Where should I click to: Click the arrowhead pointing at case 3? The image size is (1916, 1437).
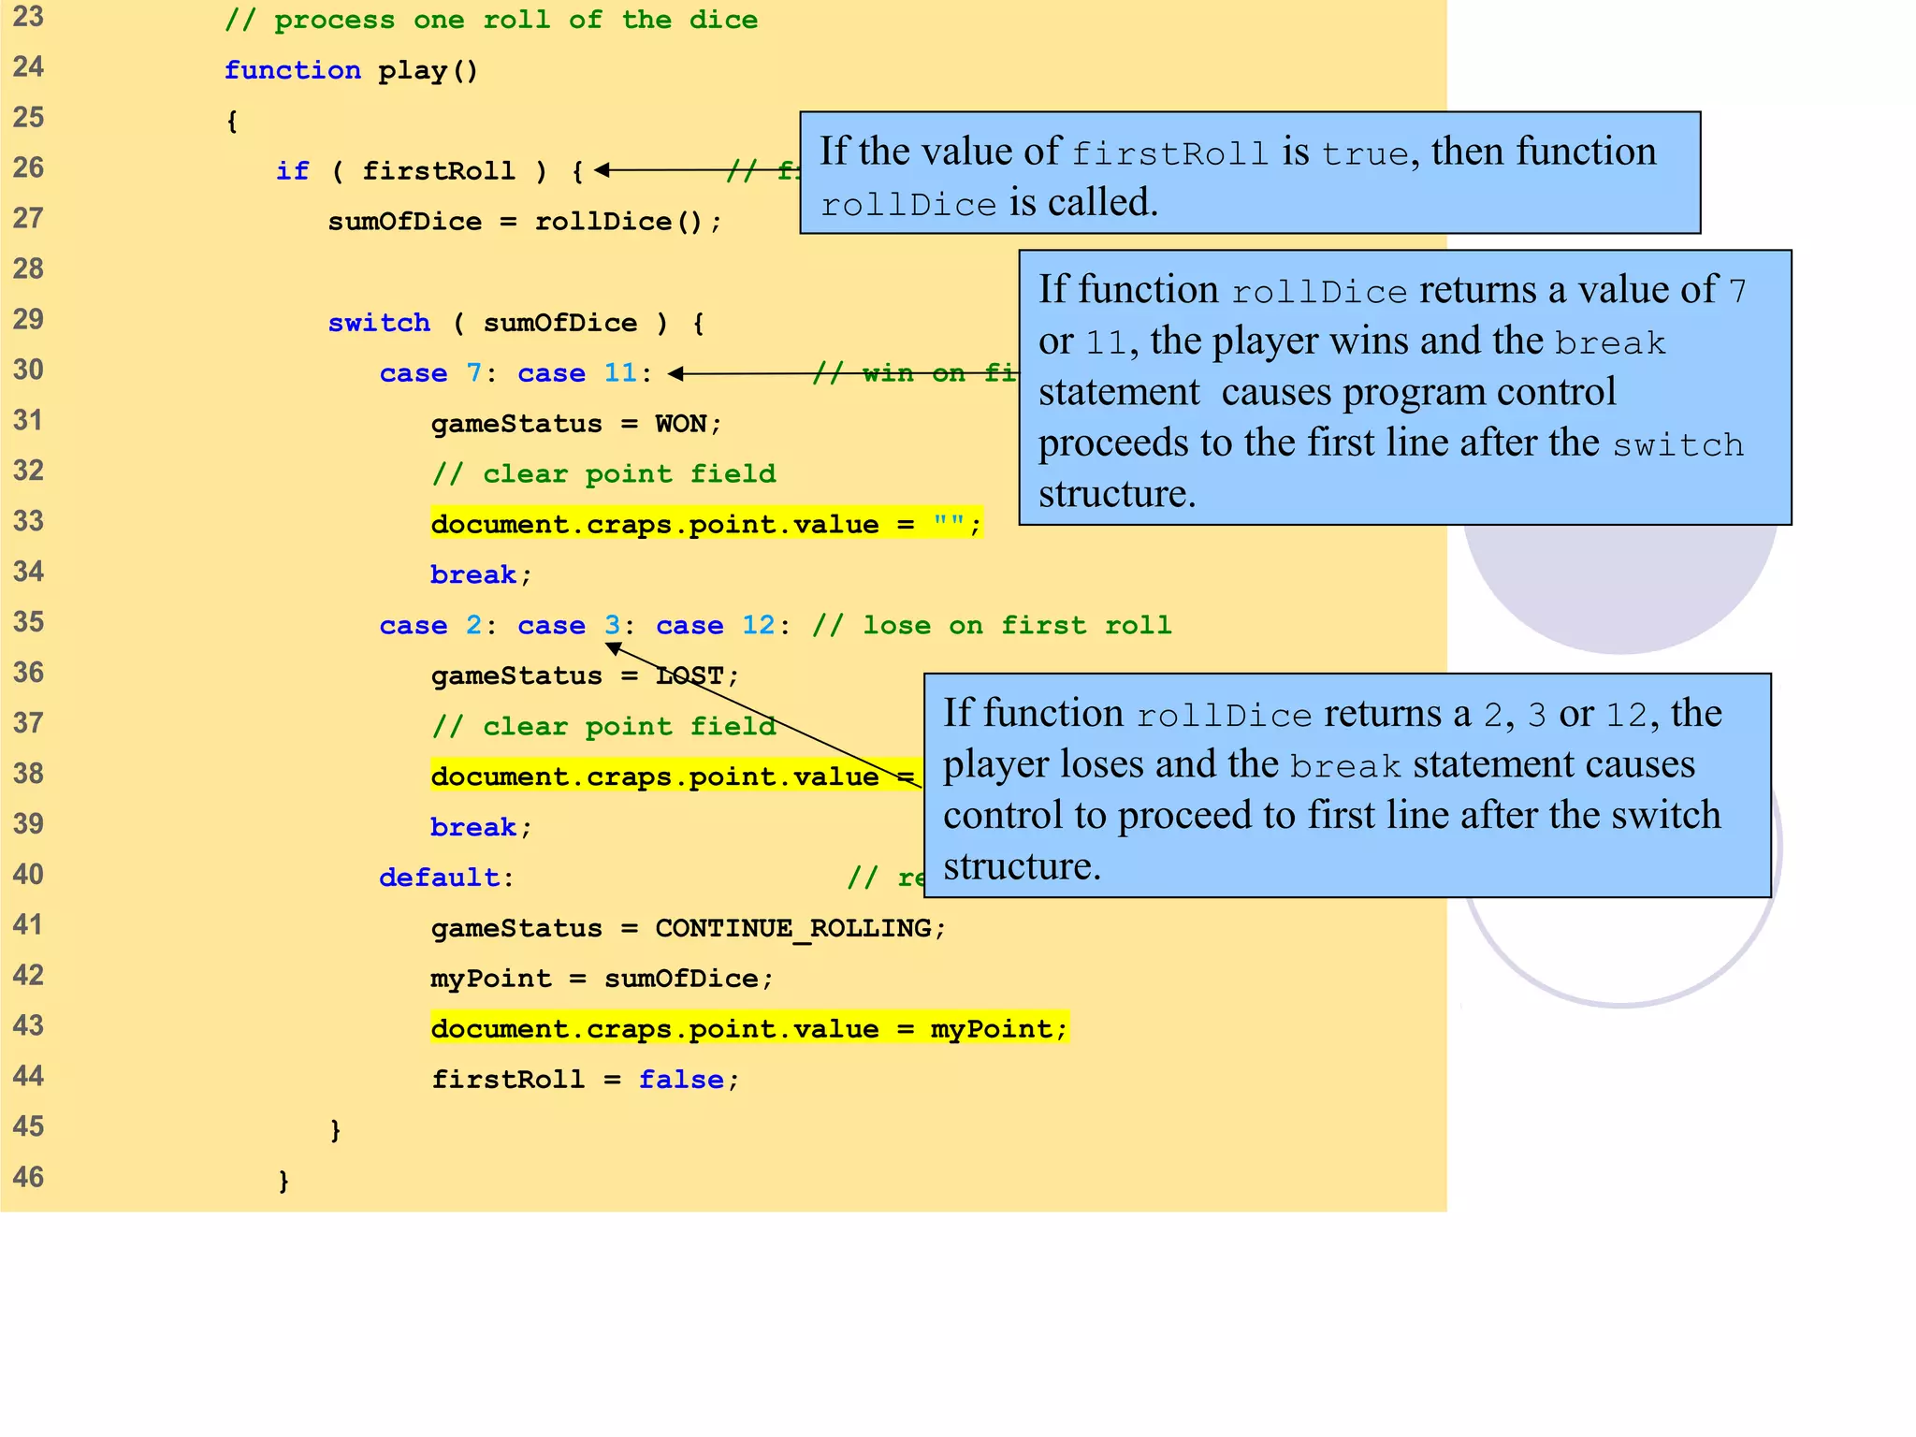[x=616, y=648]
